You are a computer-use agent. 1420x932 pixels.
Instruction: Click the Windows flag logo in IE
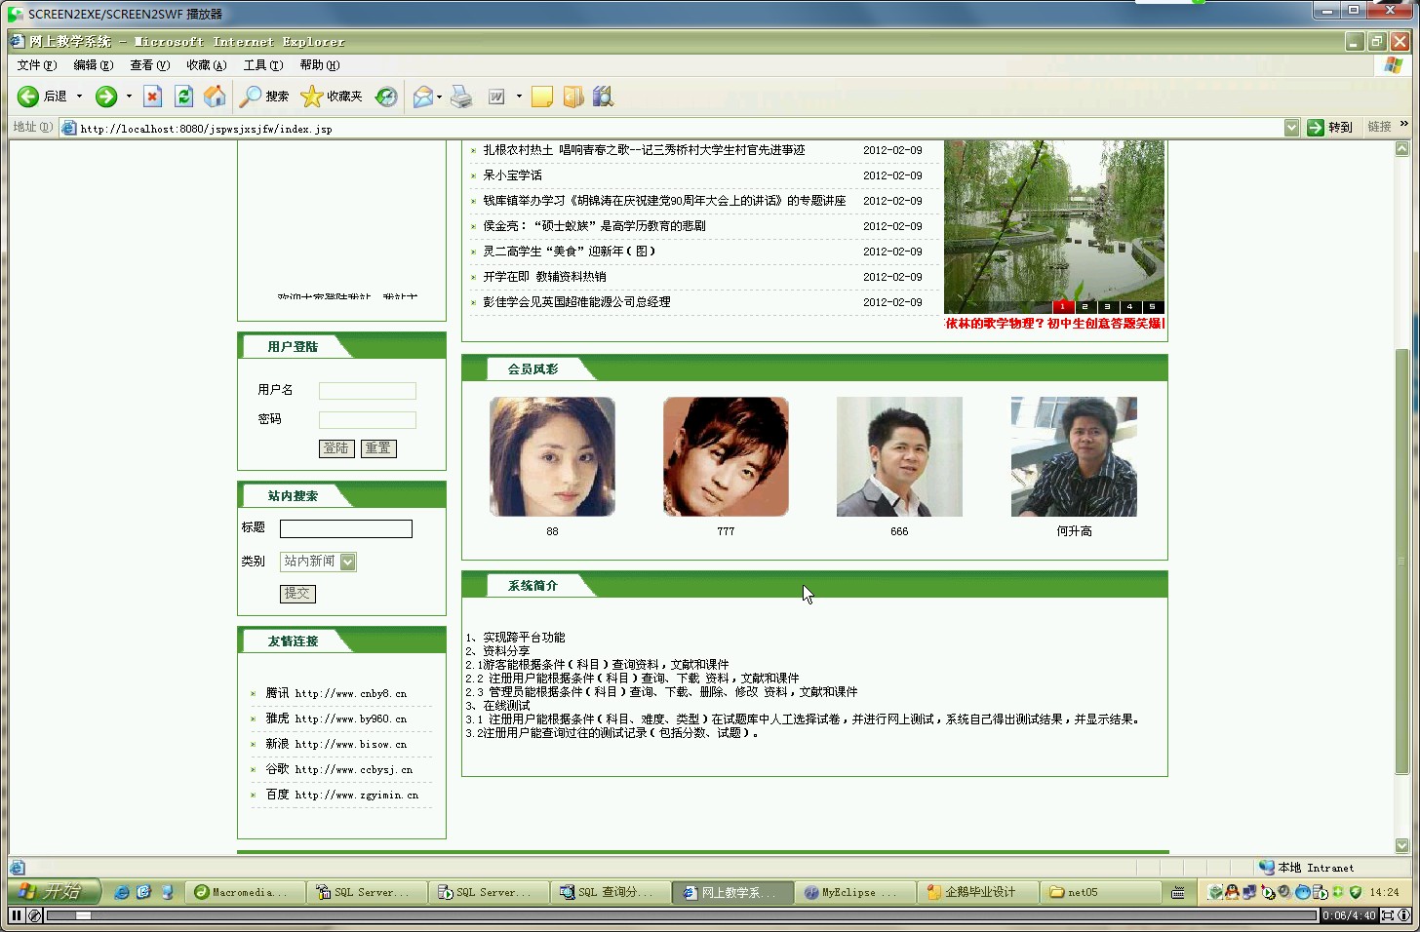click(x=1394, y=65)
